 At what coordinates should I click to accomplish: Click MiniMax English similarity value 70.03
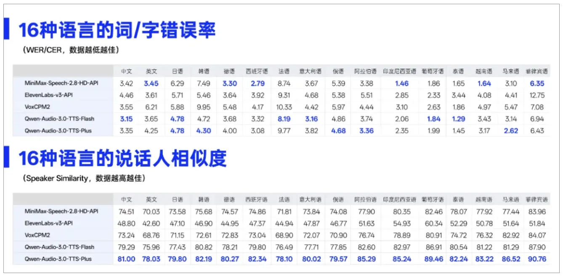pyautogui.click(x=151, y=211)
